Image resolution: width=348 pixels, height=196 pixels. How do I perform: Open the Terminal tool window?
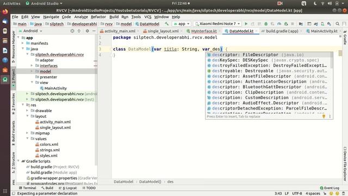coord(28,188)
